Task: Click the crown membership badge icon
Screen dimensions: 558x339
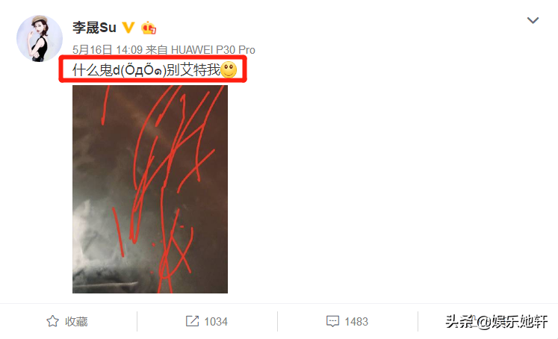Action: (x=149, y=28)
